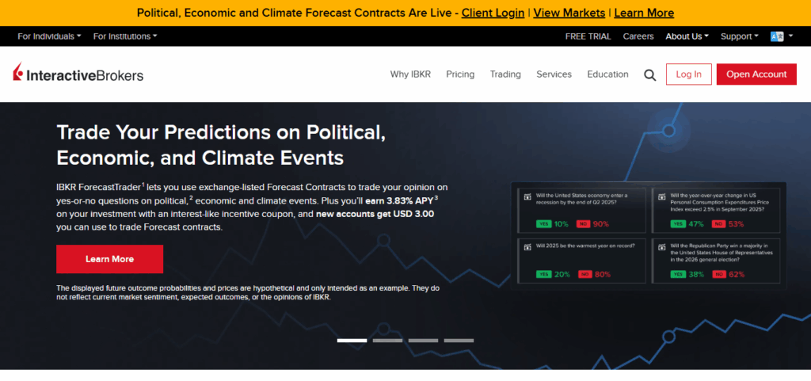Go to the Careers page
The image size is (811, 381).
click(x=638, y=36)
